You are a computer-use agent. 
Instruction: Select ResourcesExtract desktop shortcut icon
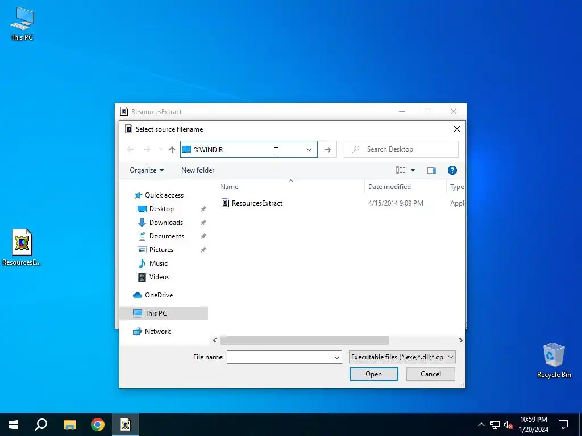point(22,248)
